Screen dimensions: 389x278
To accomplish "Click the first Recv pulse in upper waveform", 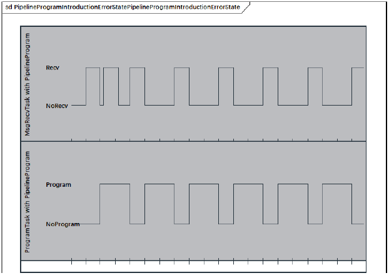I will (x=93, y=67).
